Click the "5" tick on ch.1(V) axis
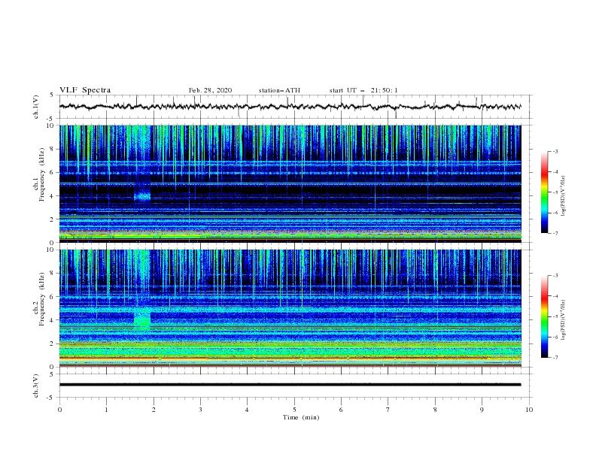The image size is (596, 460). (x=53, y=95)
